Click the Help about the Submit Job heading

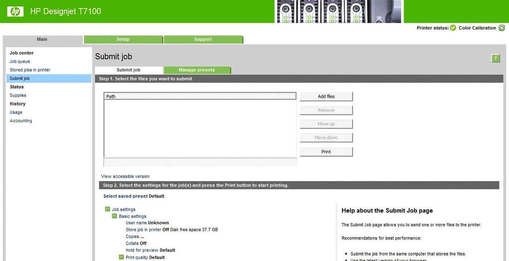click(387, 210)
